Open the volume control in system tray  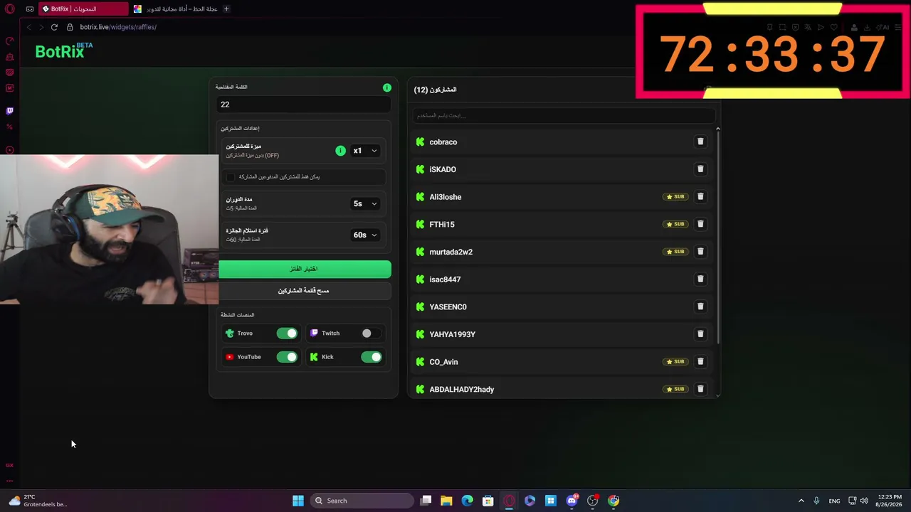click(x=864, y=501)
